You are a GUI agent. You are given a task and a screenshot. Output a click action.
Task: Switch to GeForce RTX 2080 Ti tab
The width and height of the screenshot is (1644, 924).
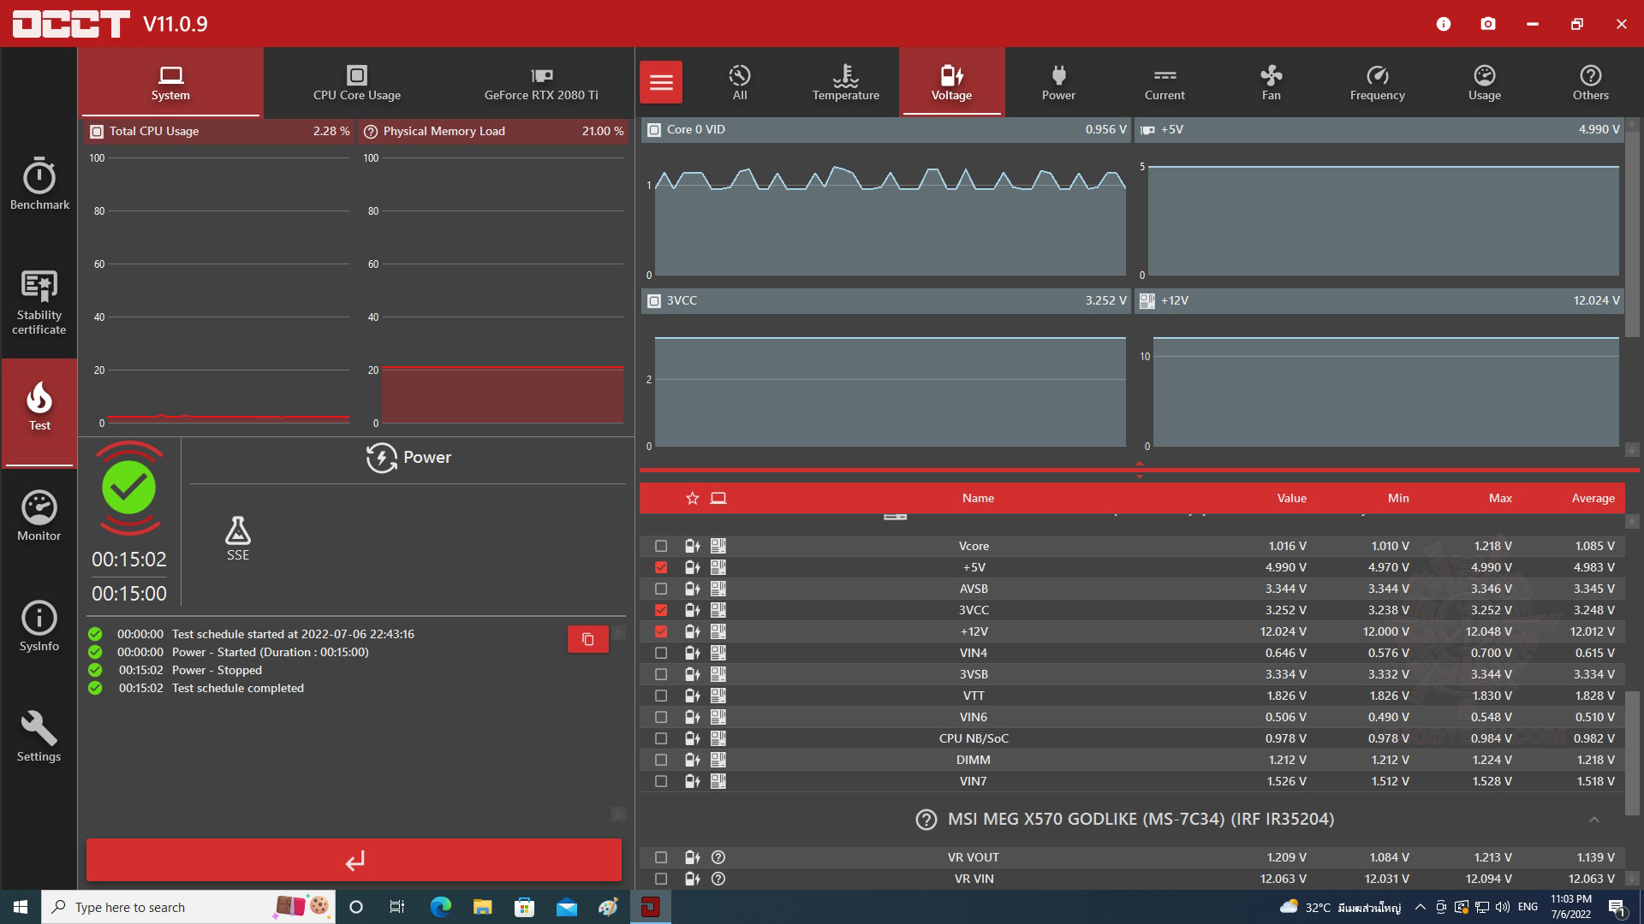[540, 82]
